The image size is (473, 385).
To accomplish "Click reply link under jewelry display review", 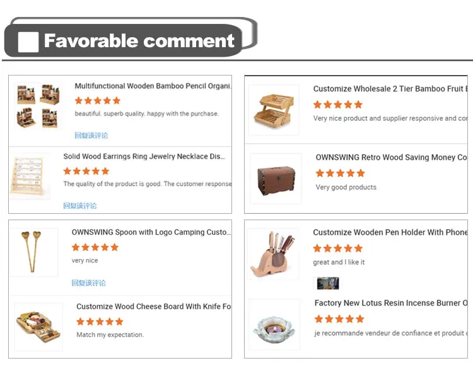I will coord(80,206).
